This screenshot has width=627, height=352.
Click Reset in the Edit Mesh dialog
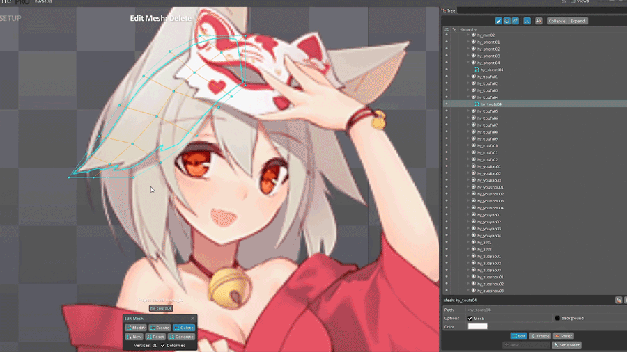155,337
